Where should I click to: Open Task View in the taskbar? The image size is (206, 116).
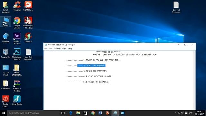63,113
